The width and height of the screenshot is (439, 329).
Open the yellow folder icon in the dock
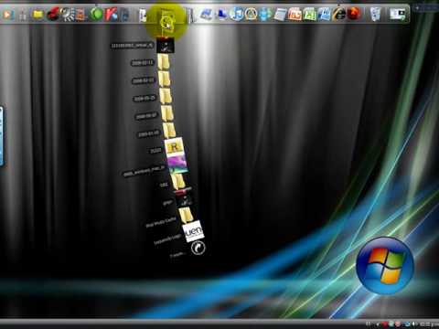tap(37, 15)
